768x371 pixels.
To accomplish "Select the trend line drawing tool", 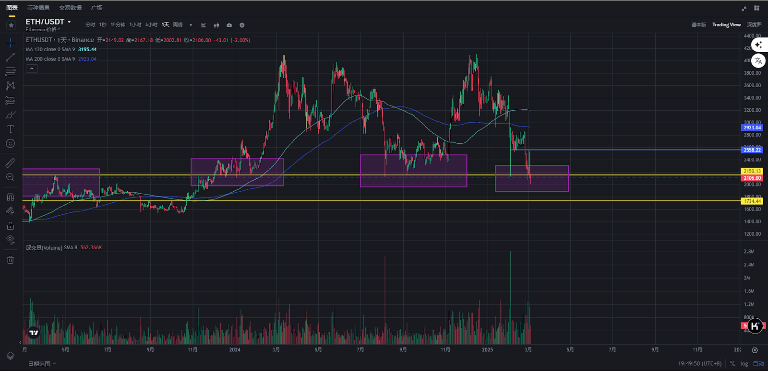I will pyautogui.click(x=10, y=57).
